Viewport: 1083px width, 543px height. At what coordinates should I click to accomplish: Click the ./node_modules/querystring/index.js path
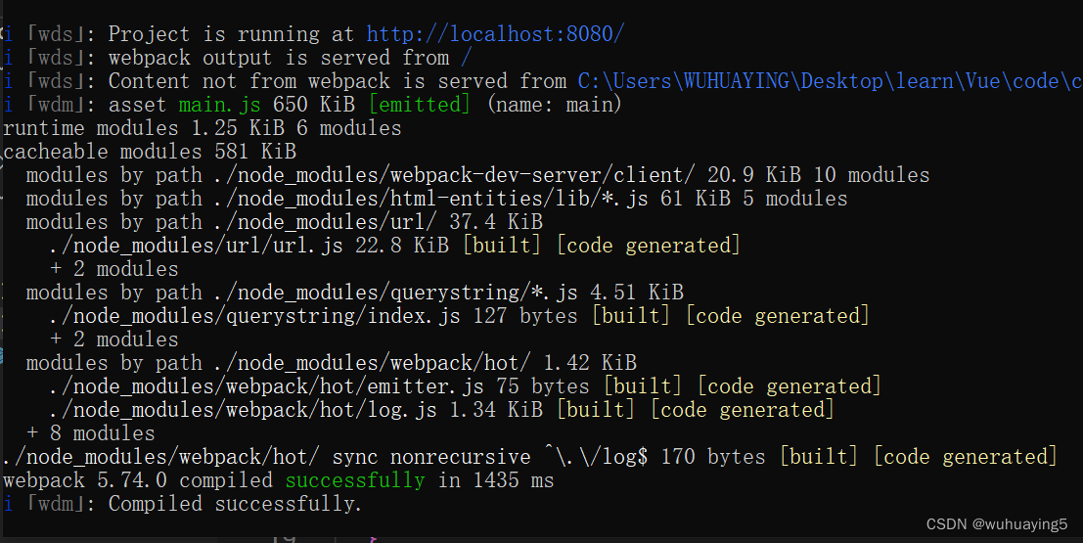[255, 316]
